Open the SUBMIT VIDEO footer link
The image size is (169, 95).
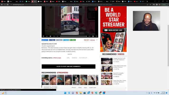(93, 88)
